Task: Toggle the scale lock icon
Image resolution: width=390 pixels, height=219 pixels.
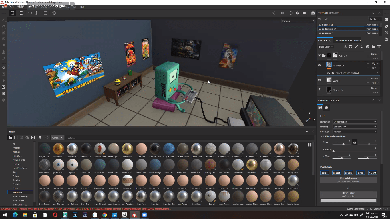Action: (x=355, y=142)
